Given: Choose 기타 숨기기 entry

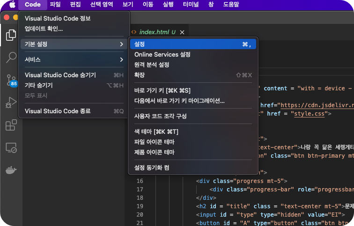Looking at the screenshot, I should coord(74,85).
